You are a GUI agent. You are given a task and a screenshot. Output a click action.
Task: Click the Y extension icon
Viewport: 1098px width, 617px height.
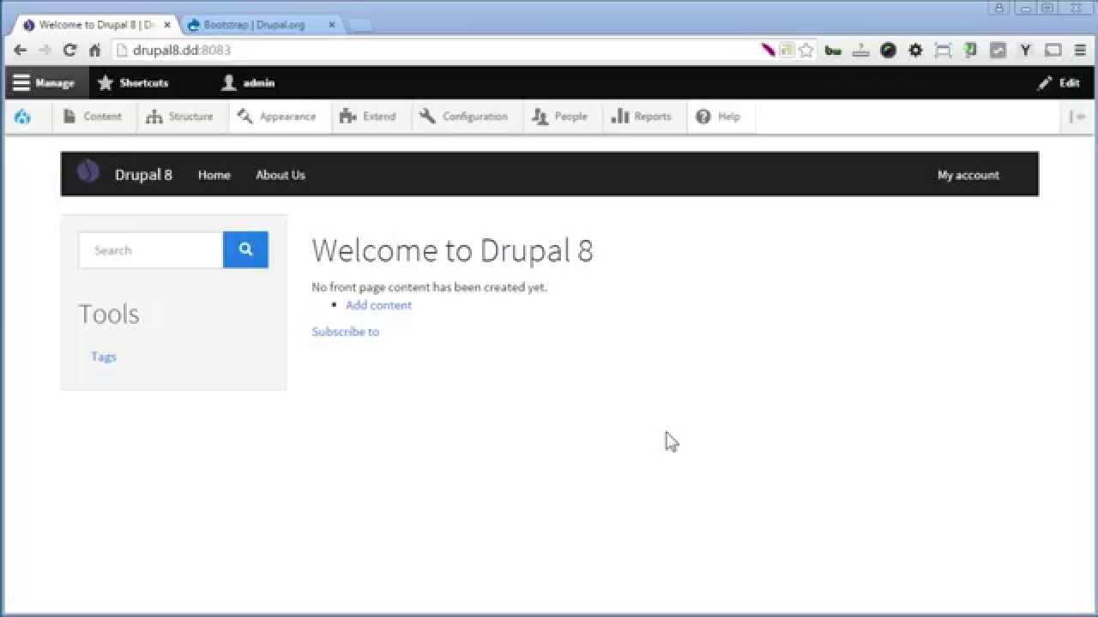click(1025, 51)
